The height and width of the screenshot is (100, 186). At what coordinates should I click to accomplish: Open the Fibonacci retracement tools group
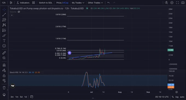(x=4, y=20)
